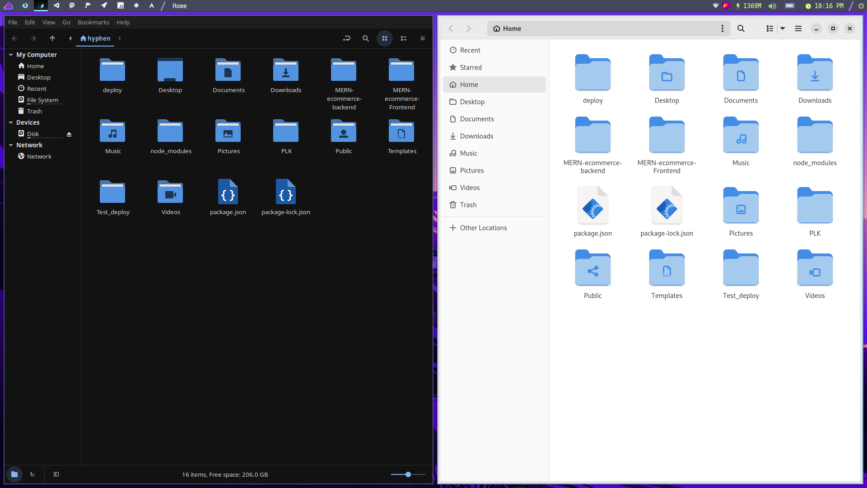
Task: Switch Nemo to compact view
Action: point(423,38)
